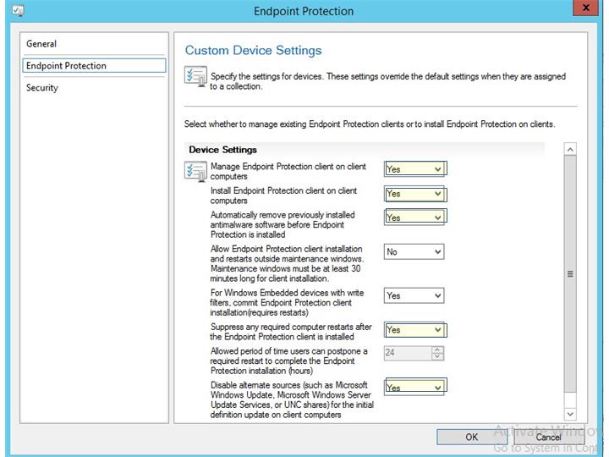
Task: Open Manage Endpoint Protection client dropdown
Action: (414, 169)
